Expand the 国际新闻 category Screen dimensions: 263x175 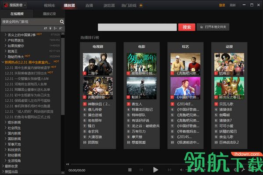pyautogui.click(x=5, y=139)
